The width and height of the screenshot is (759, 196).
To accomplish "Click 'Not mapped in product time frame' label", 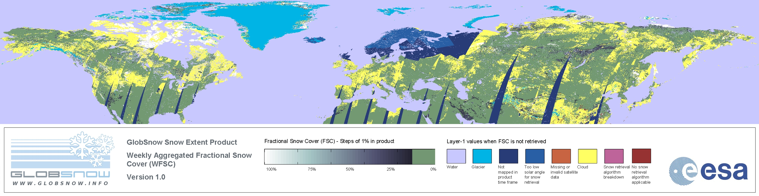I will pyautogui.click(x=508, y=174).
